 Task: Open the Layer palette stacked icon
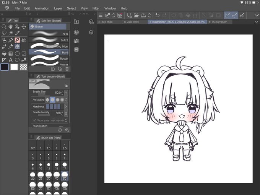91,32
